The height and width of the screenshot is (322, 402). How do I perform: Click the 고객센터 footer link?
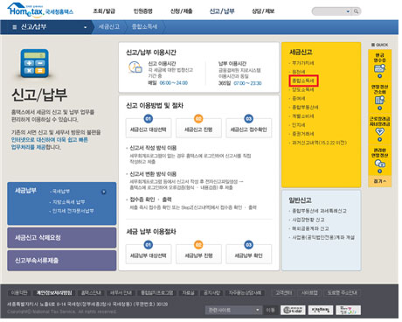point(284,292)
